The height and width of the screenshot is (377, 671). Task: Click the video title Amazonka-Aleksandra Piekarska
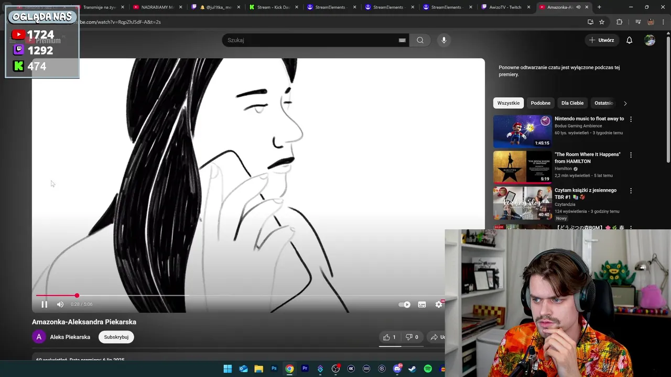click(84, 322)
